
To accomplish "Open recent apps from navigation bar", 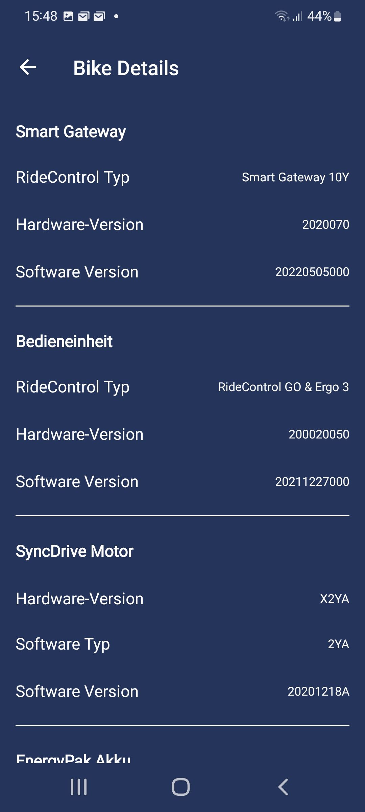I will click(x=79, y=787).
